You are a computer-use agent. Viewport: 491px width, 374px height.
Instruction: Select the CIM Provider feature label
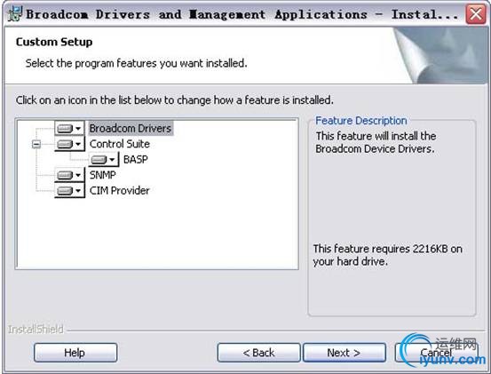119,190
